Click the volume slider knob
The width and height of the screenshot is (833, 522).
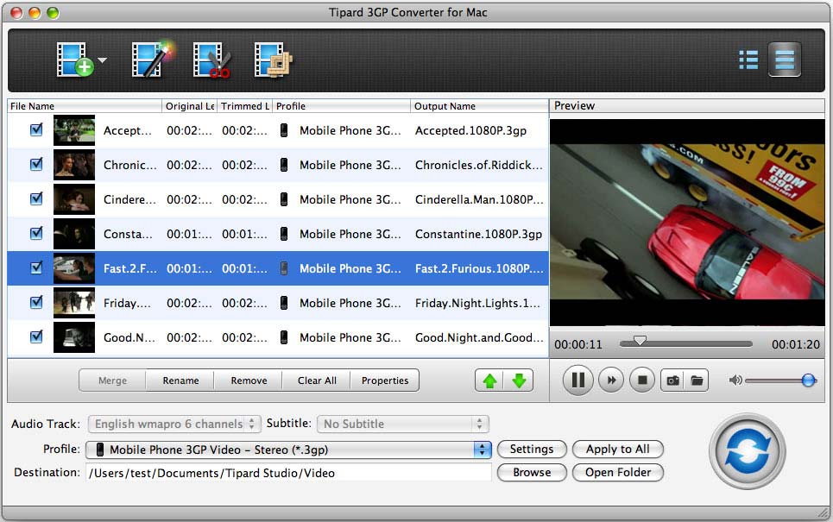[x=808, y=380]
